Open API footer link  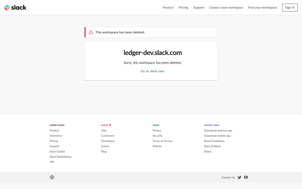[52, 162]
